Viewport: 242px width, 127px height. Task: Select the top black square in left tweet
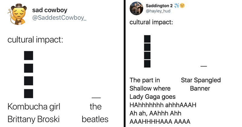tap(29, 56)
